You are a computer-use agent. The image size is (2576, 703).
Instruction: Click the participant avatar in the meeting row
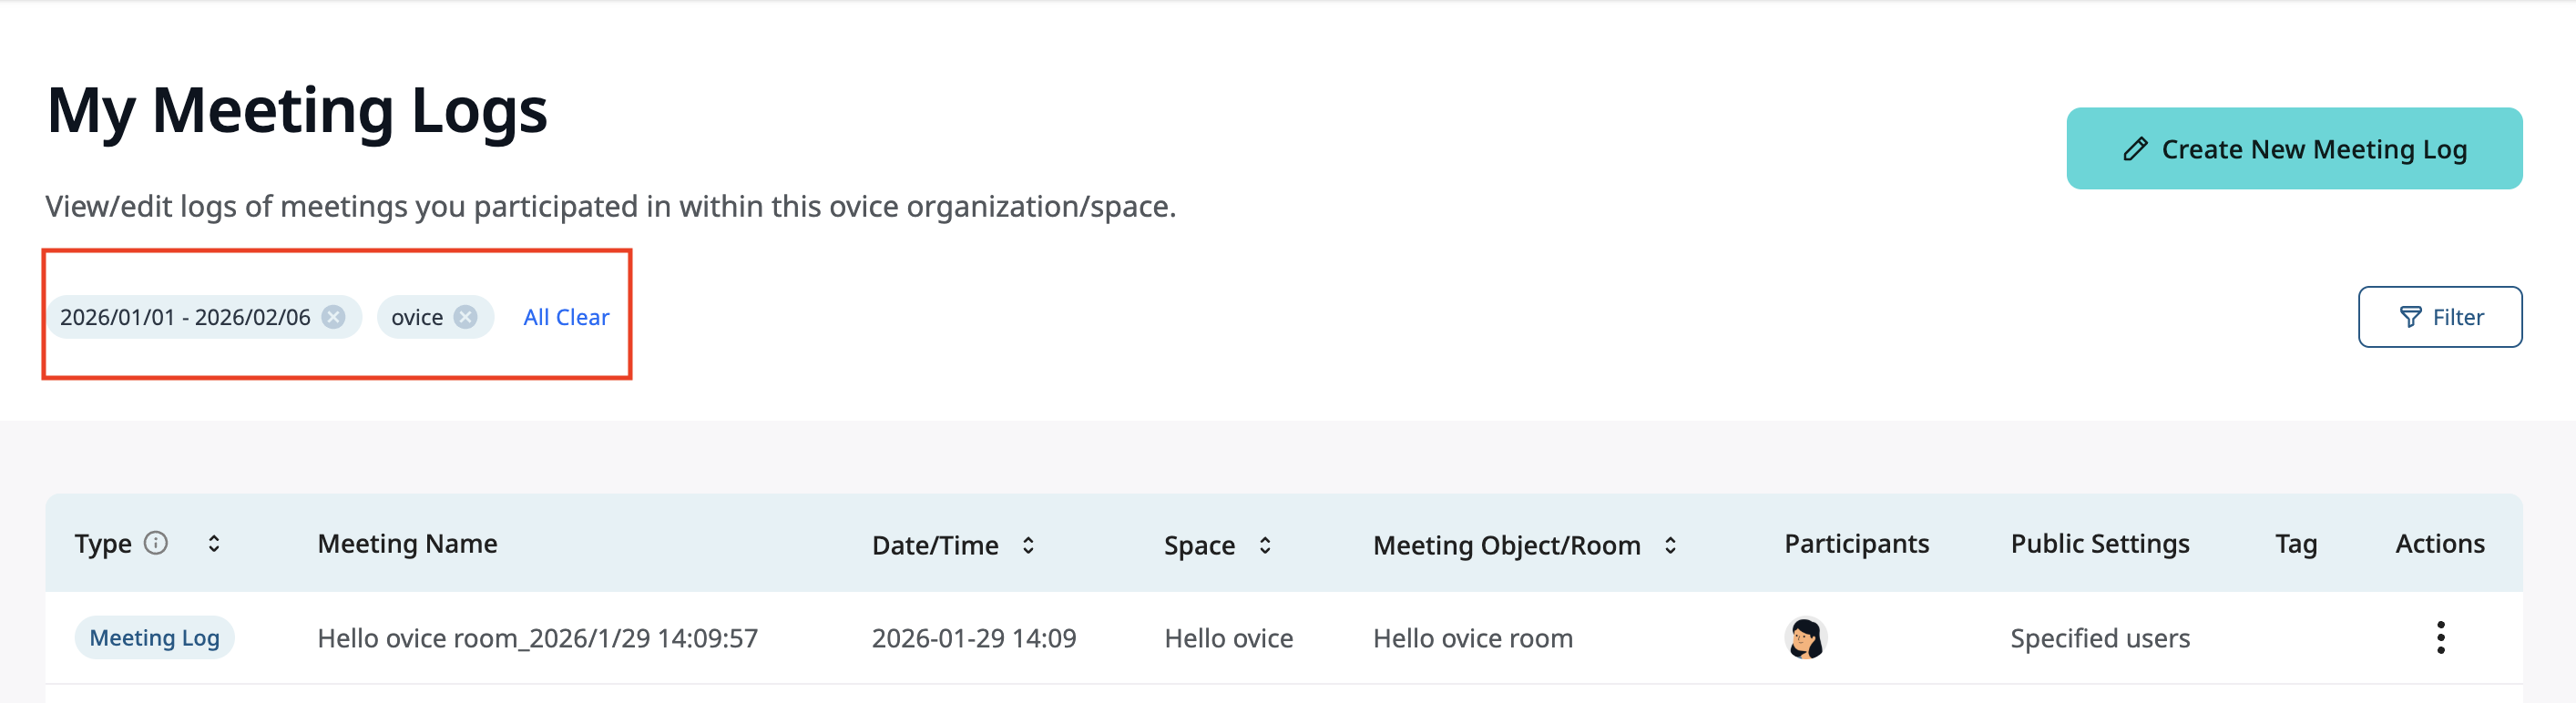pos(1805,637)
